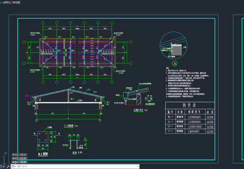Select the M-1 detail title text
The height and width of the screenshot is (169, 244).
click(43, 154)
